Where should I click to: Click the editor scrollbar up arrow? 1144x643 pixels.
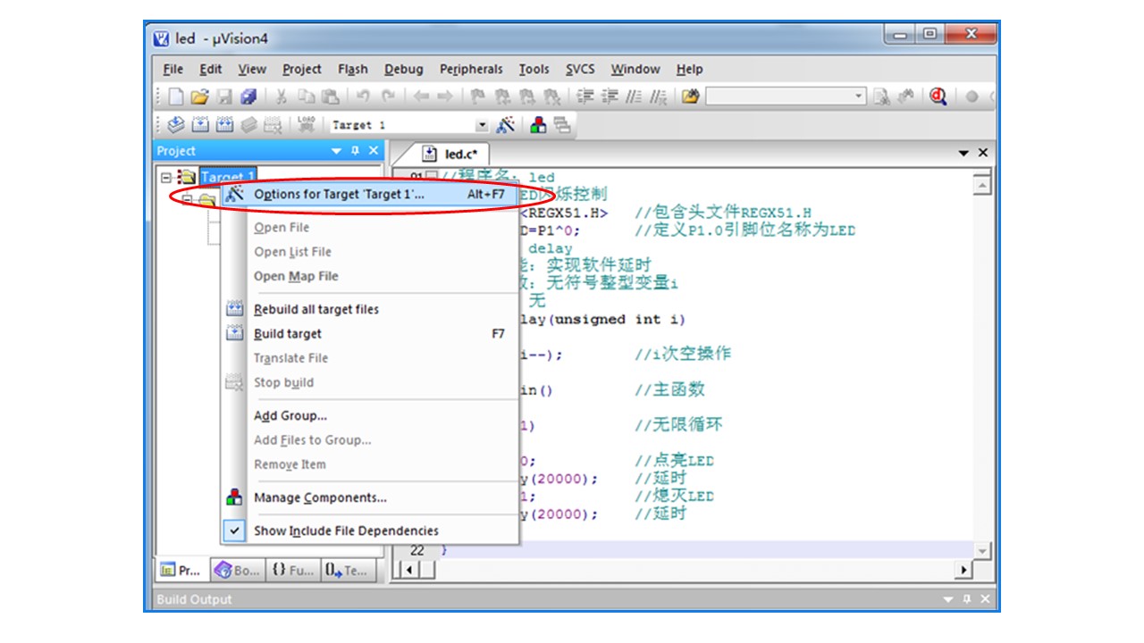pyautogui.click(x=983, y=185)
